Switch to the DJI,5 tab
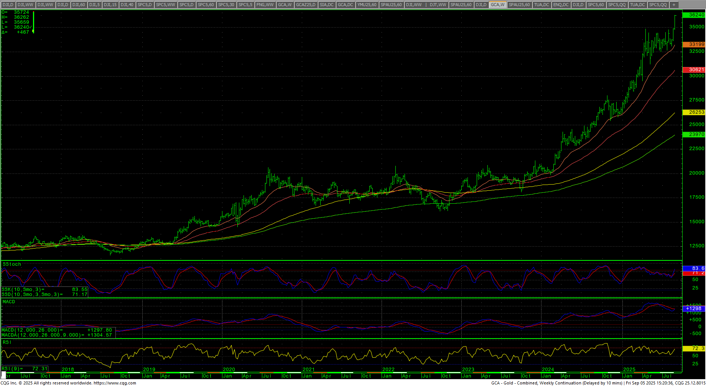The image size is (706, 386). click(x=94, y=5)
